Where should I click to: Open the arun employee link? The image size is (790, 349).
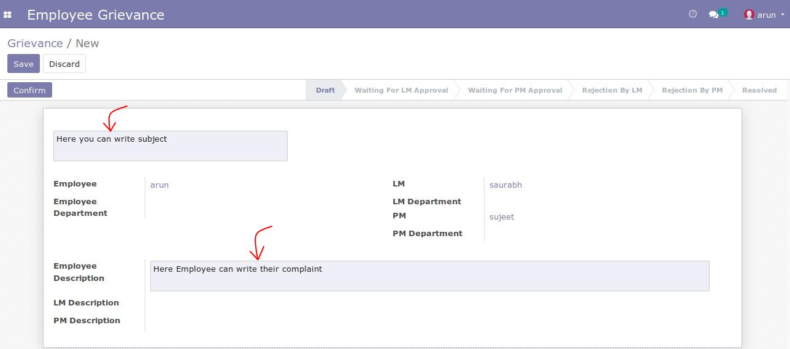coord(159,185)
